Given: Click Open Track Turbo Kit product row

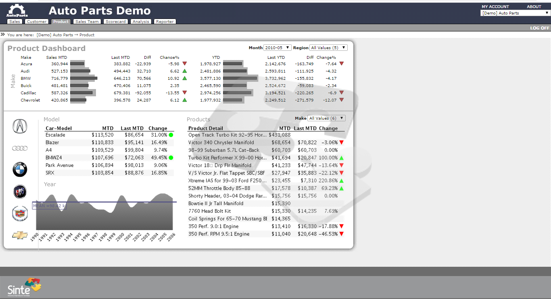Looking at the screenshot, I should point(266,135).
